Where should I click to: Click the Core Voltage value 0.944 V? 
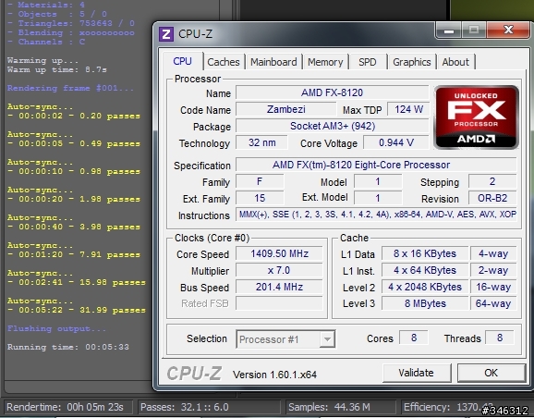[396, 142]
